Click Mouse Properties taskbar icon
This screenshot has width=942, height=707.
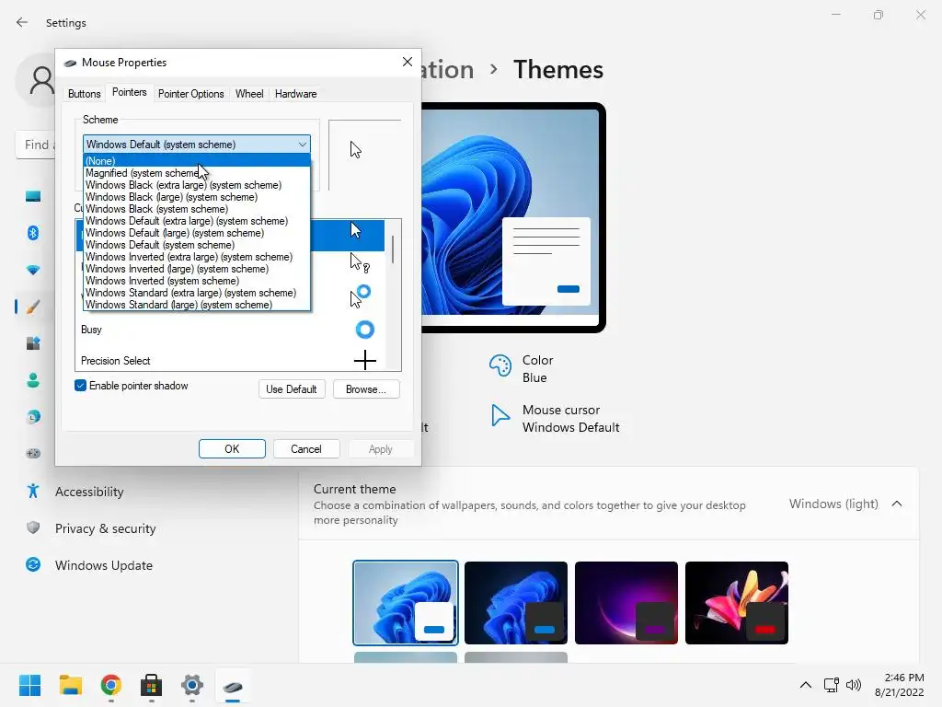point(233,686)
